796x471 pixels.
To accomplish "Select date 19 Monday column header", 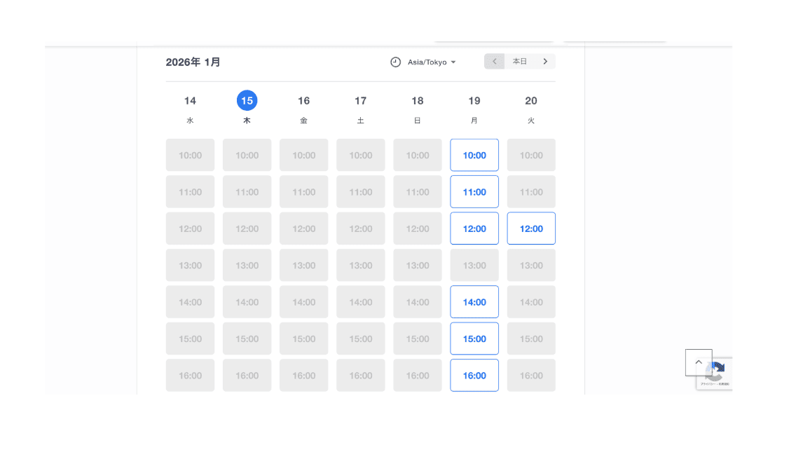I will pos(474,101).
